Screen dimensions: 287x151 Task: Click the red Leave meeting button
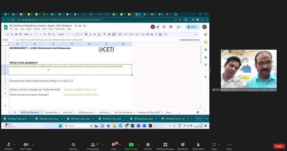[279, 146]
